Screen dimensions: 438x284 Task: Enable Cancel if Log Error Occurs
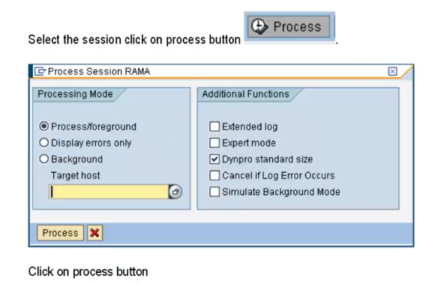214,175
